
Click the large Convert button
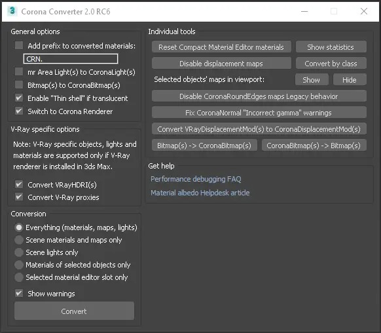point(74,311)
